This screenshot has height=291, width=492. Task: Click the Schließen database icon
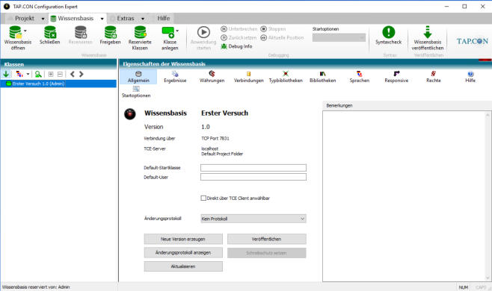49,32
